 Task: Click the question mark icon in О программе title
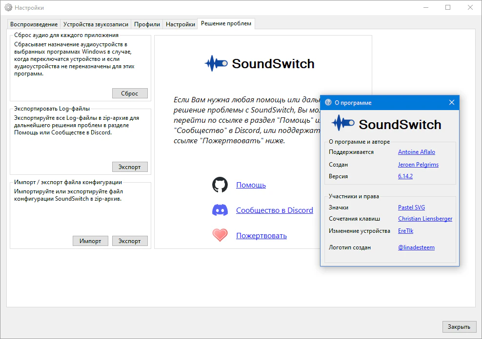tap(328, 102)
